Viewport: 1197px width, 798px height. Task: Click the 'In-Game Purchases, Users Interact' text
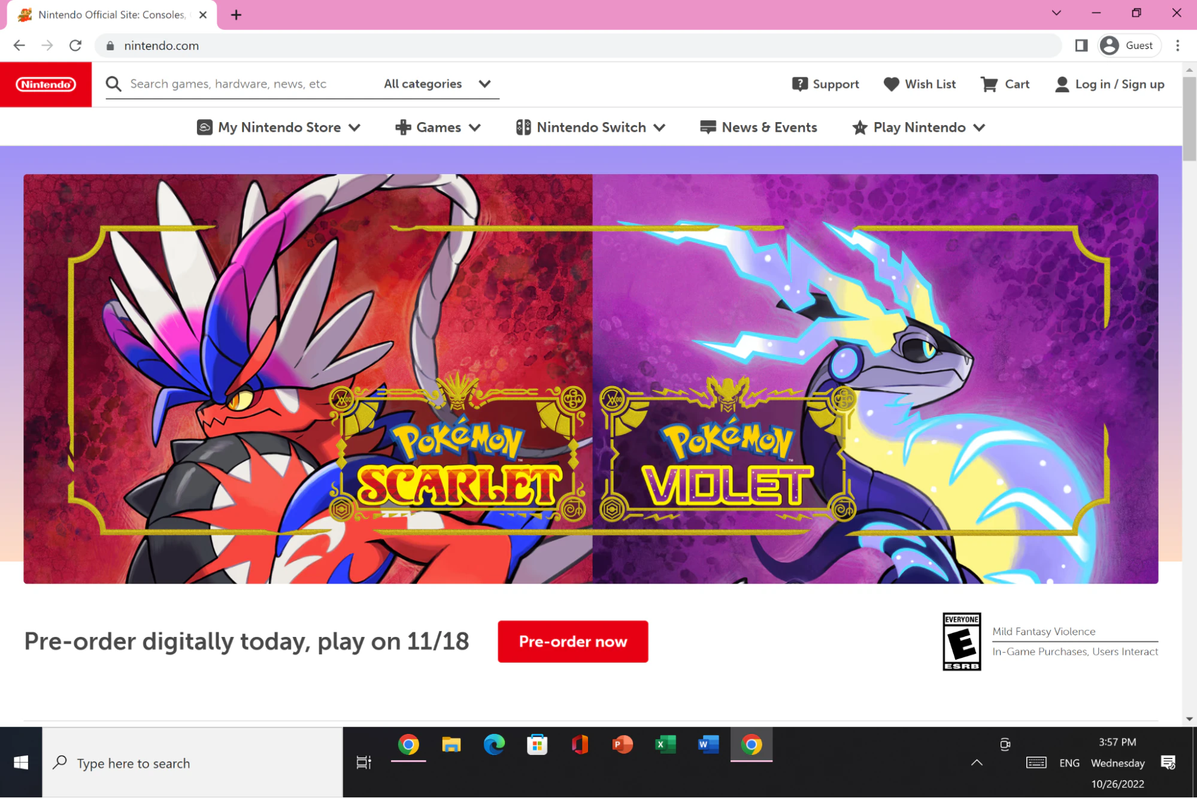(x=1075, y=651)
